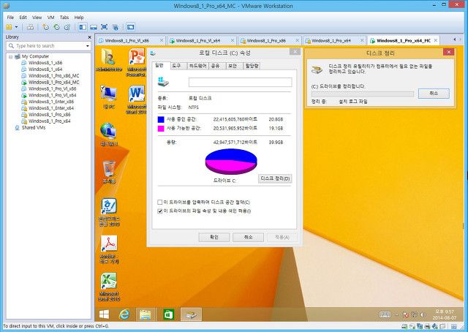The image size is (468, 332).
Task: Open the View menu
Action: click(x=37, y=18)
